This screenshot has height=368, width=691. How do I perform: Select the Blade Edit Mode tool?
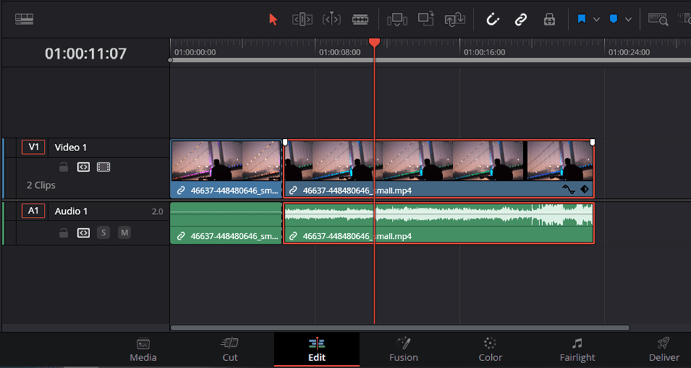click(x=360, y=19)
